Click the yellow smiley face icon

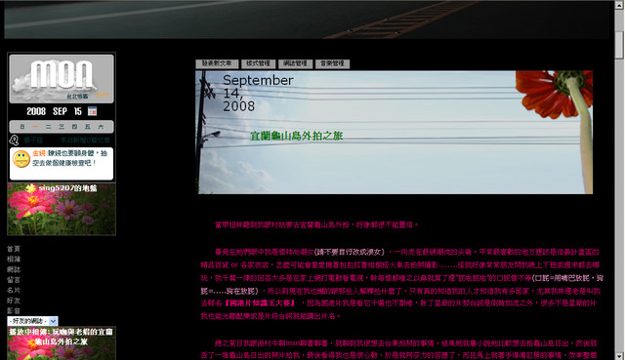tap(21, 159)
